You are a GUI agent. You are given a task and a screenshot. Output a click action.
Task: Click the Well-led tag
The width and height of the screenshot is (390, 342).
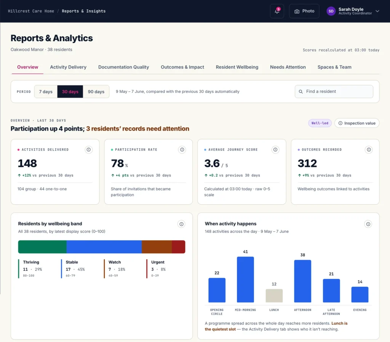point(320,123)
